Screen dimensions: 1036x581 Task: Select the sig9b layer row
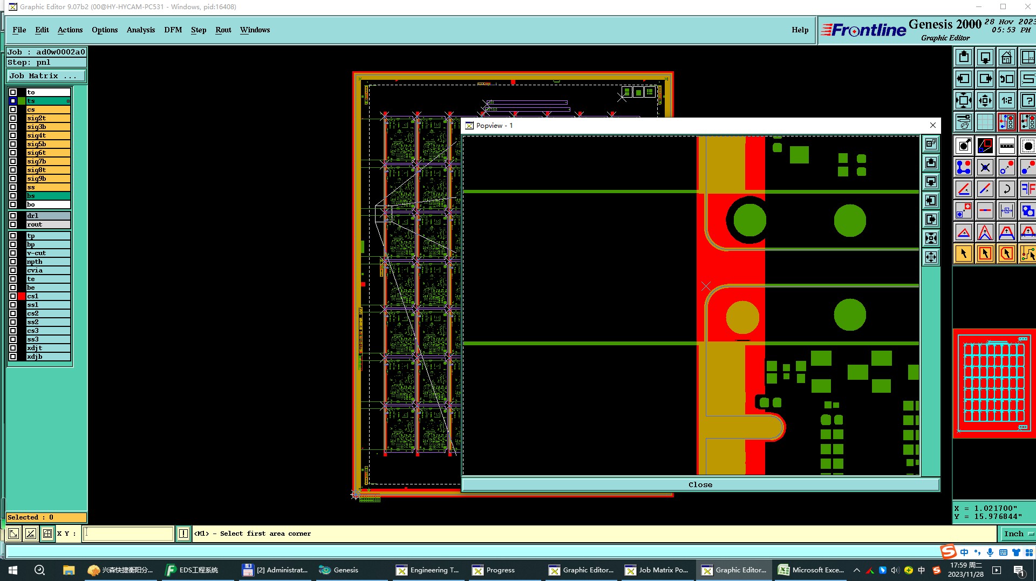point(48,179)
